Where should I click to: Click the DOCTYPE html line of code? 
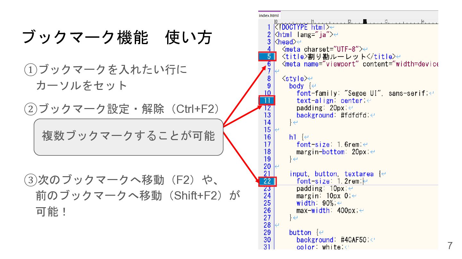click(x=304, y=27)
